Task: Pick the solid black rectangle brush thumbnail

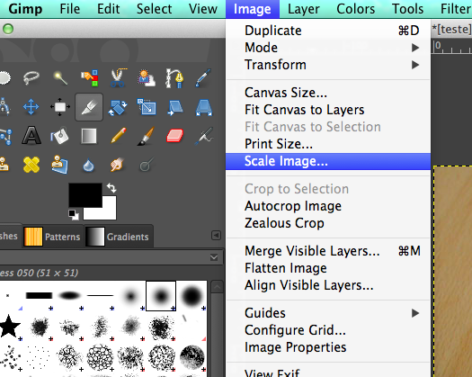Action: tap(39, 296)
